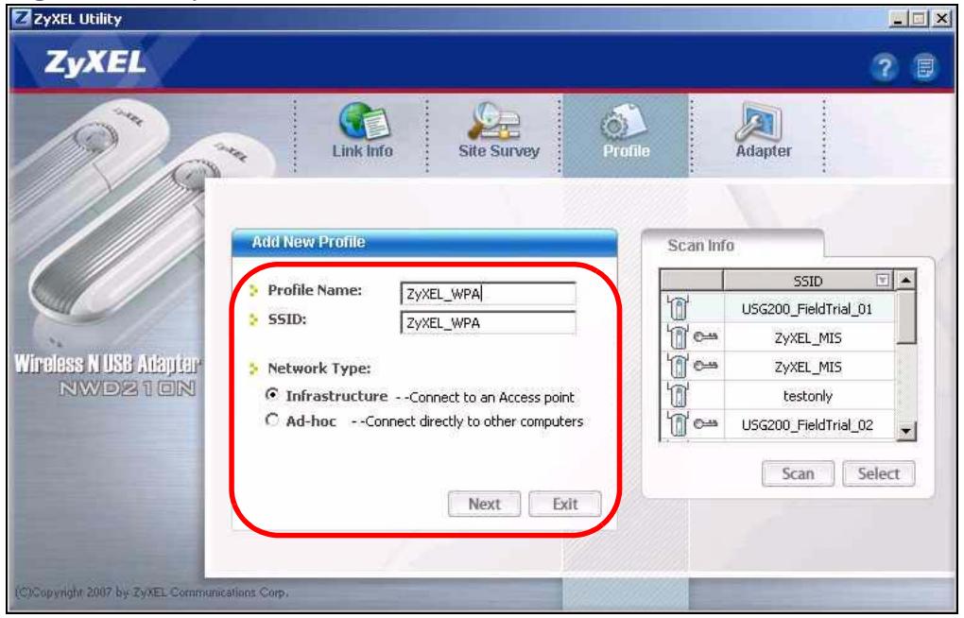Click the Profile Name input field
Viewport: 964px width, 618px height.
[489, 294]
